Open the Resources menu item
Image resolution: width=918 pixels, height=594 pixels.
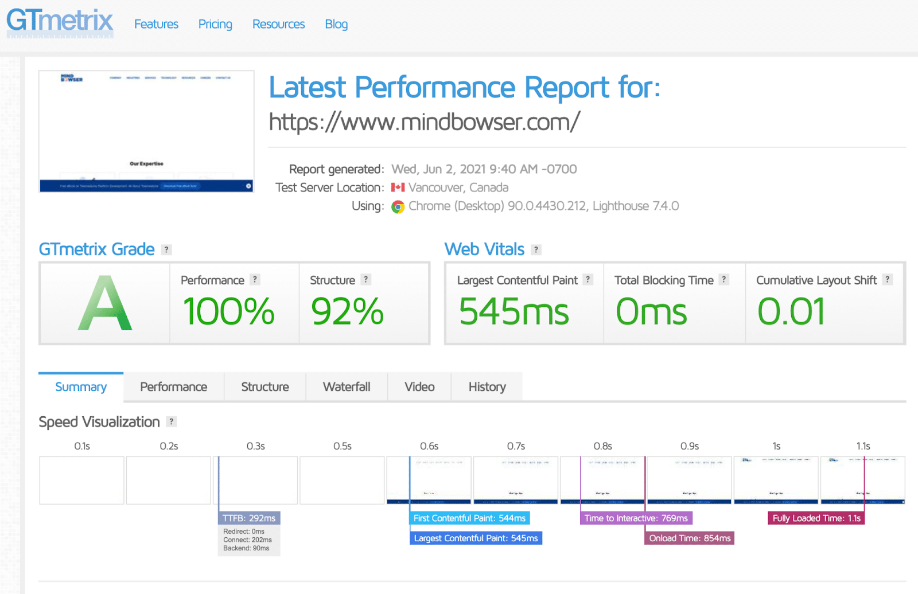pos(278,24)
